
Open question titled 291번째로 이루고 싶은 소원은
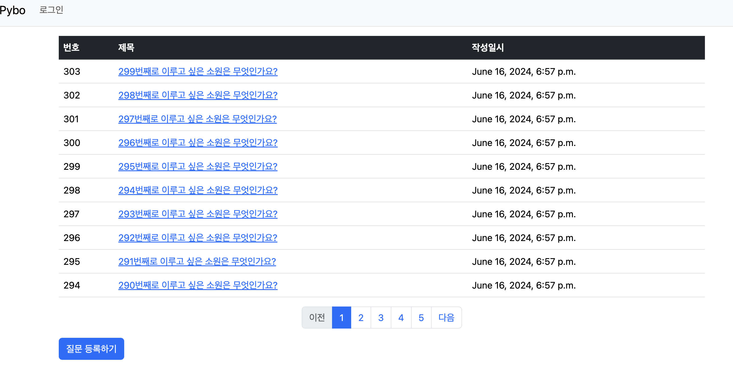[x=197, y=261]
